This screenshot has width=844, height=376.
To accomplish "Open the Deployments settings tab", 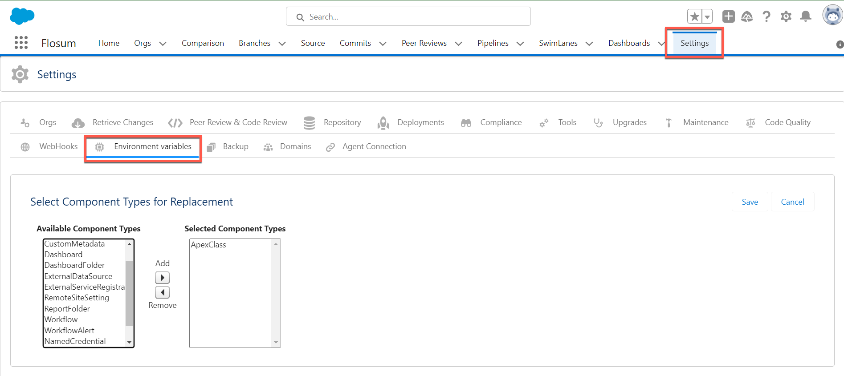I will pyautogui.click(x=410, y=122).
